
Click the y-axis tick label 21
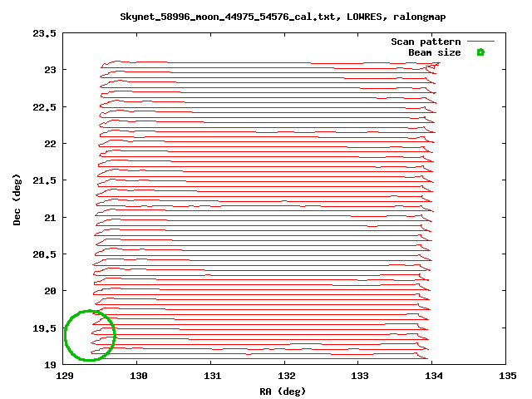50,218
